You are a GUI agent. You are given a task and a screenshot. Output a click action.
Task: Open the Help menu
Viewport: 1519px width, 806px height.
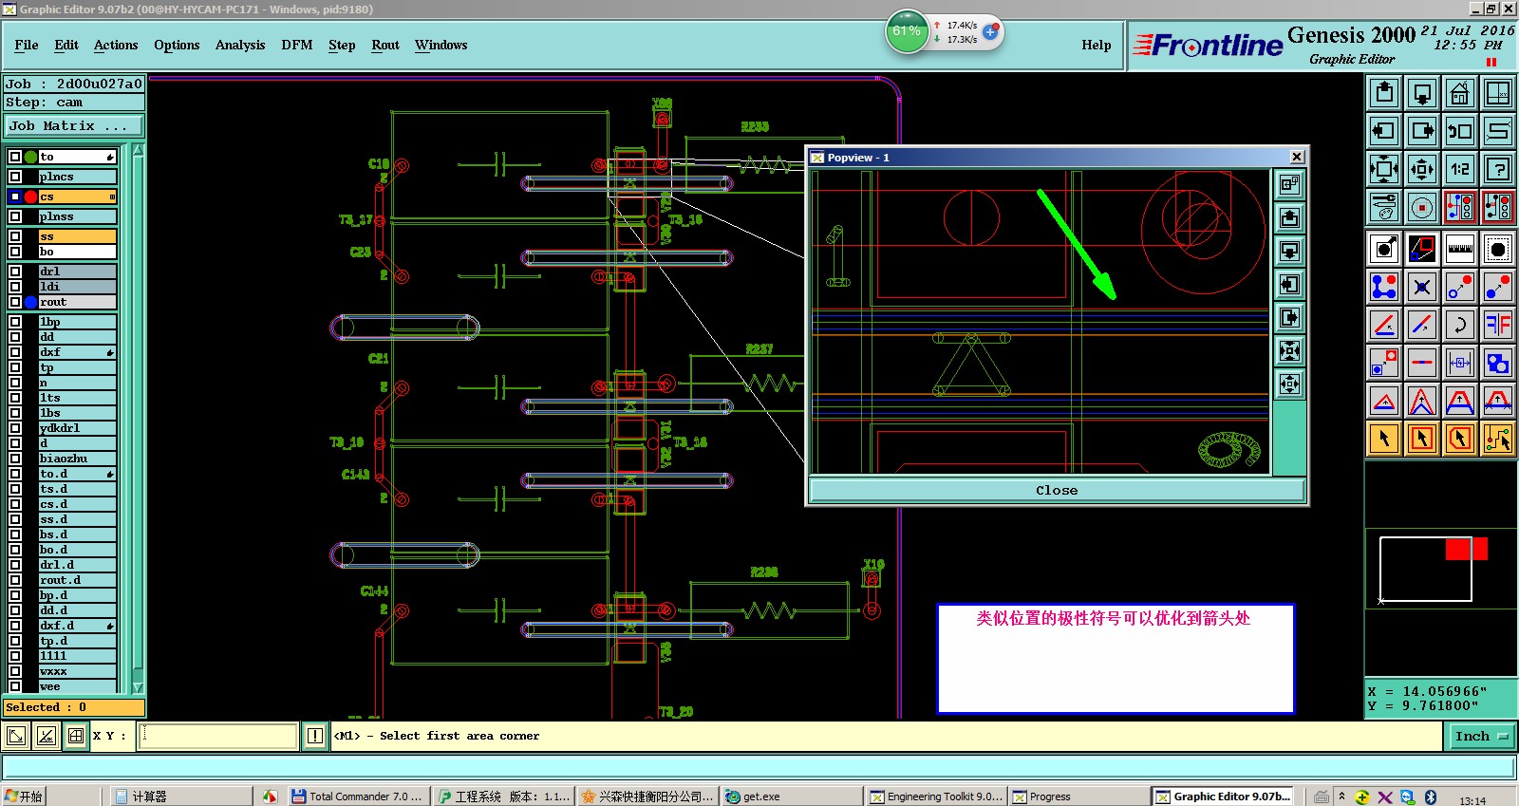click(x=1097, y=45)
